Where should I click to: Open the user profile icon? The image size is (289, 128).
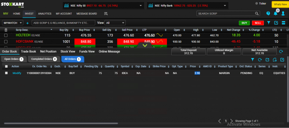(x=283, y=14)
